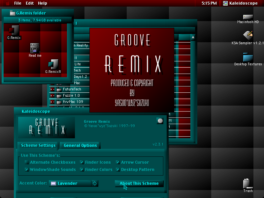Viewport: 264px width, 198px height.
Task: Click the scroll up arrow in the list window
Action: tap(193, 37)
